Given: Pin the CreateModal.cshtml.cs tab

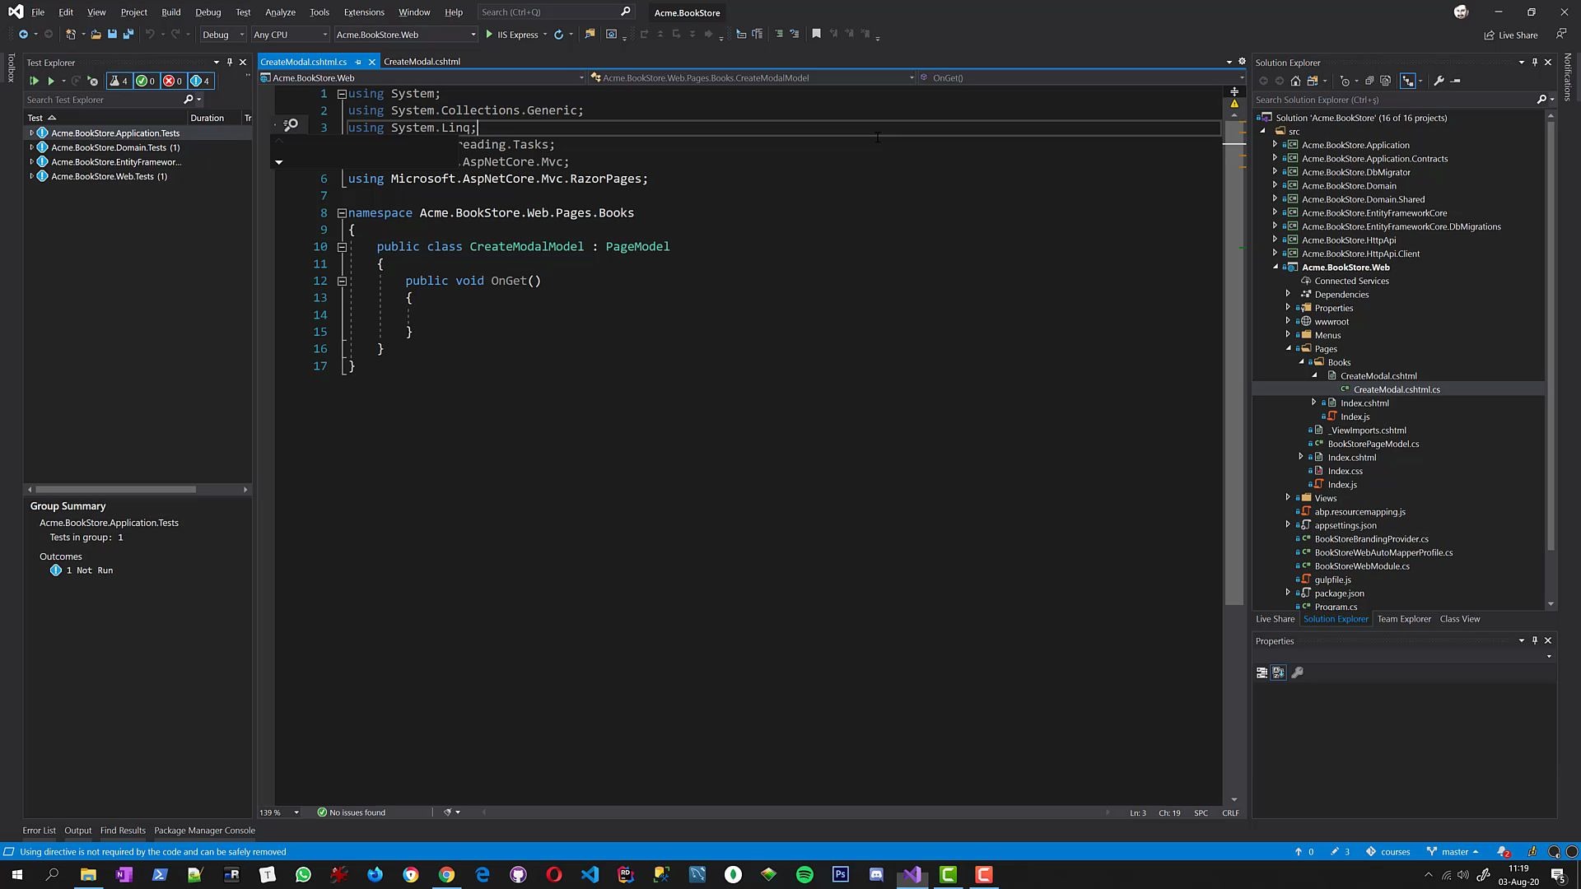Looking at the screenshot, I should click(357, 62).
